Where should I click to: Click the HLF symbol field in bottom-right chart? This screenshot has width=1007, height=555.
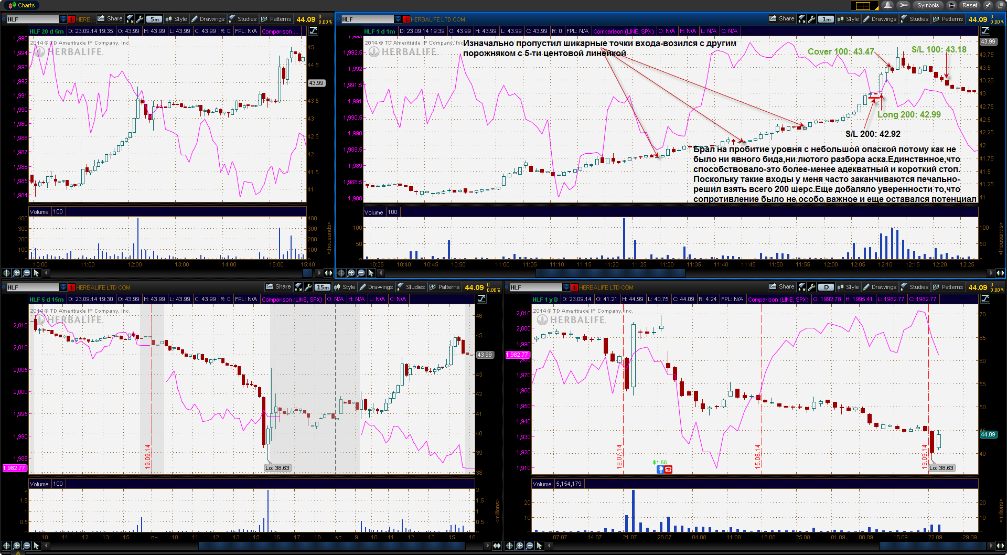click(x=535, y=287)
